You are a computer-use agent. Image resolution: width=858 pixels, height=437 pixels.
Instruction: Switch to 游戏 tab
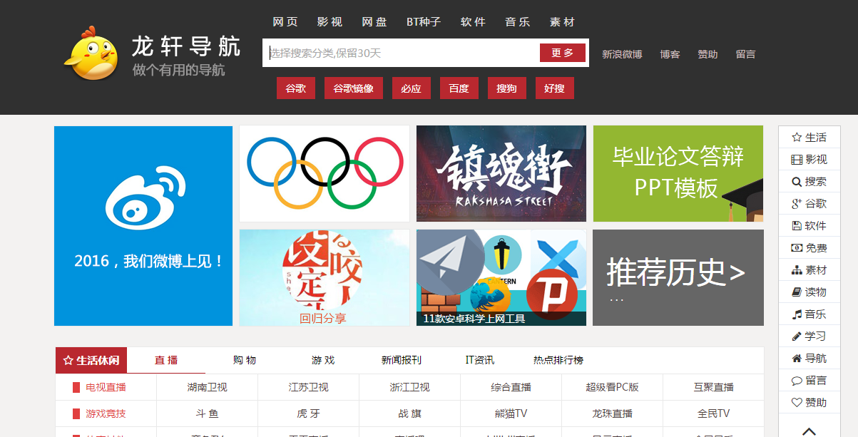pyautogui.click(x=323, y=360)
